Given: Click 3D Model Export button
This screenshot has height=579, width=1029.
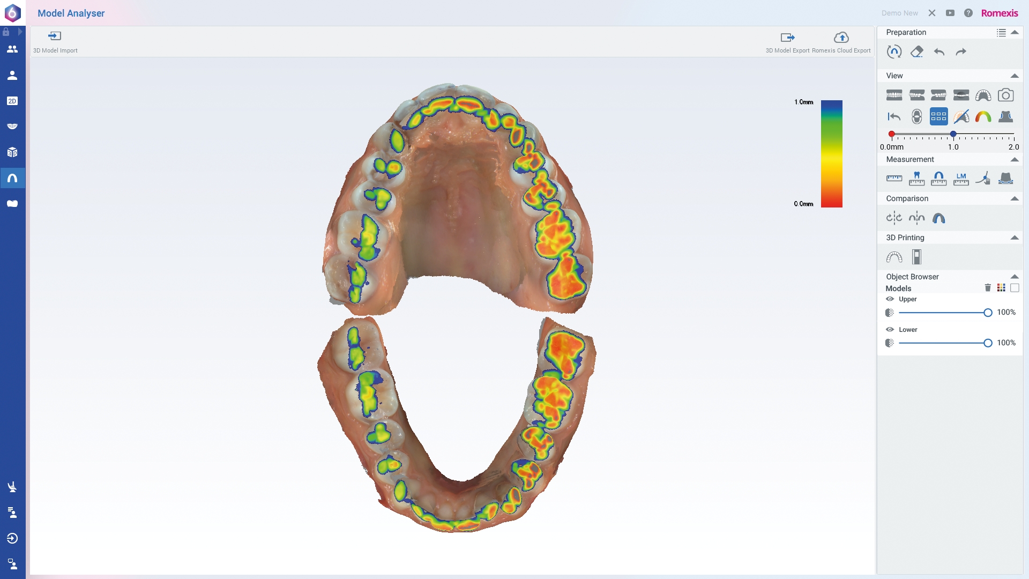Looking at the screenshot, I should 787,38.
